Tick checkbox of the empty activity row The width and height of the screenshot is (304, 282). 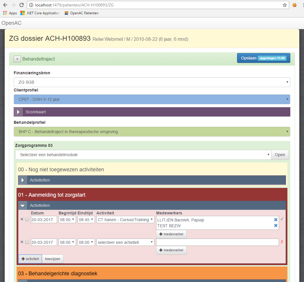click(27, 242)
